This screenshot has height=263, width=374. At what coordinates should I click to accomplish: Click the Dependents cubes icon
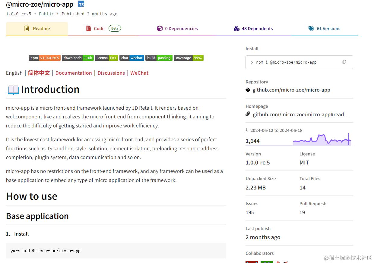236,29
